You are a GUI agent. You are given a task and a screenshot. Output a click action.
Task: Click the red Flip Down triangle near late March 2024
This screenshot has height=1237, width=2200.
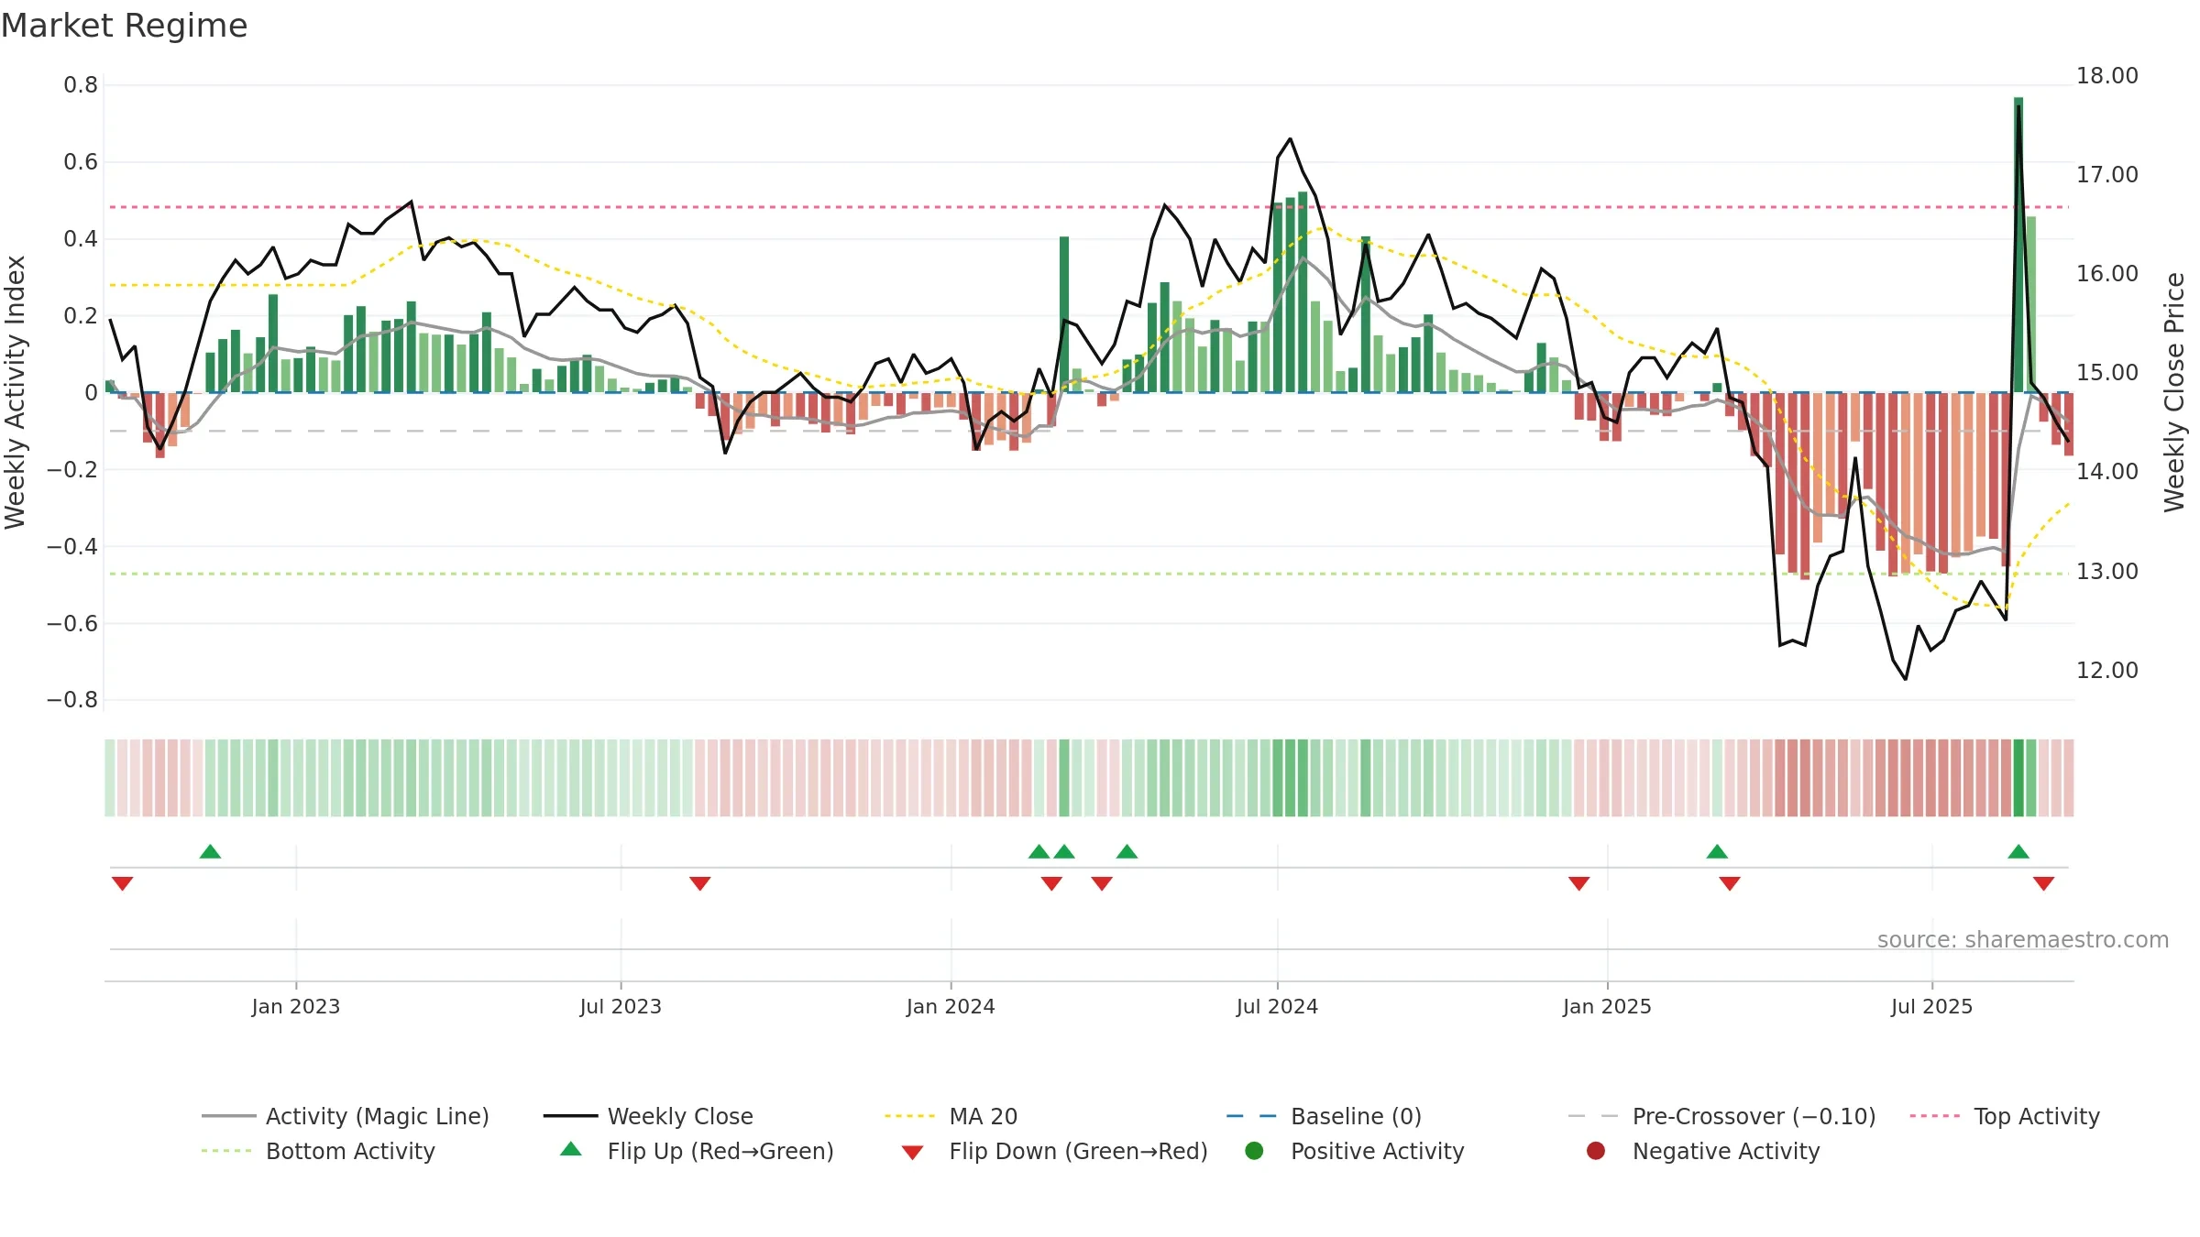(x=1102, y=883)
